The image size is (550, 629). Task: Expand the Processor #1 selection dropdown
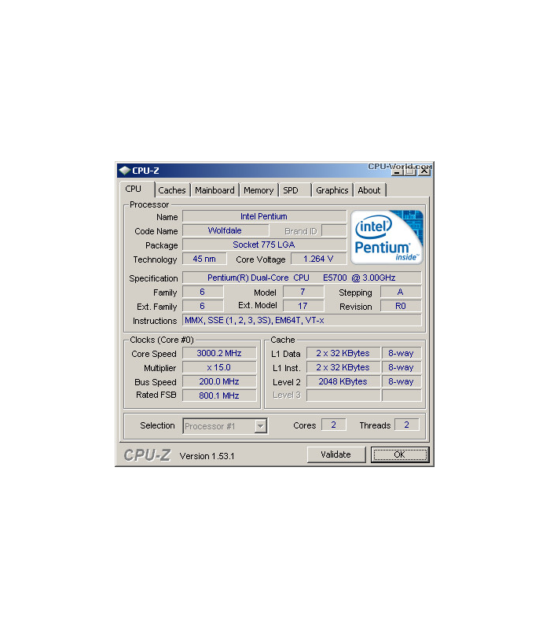261,426
